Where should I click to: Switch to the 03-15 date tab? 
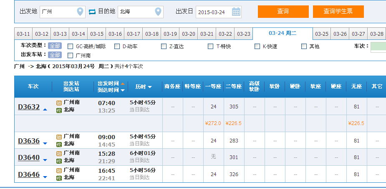[97, 34]
